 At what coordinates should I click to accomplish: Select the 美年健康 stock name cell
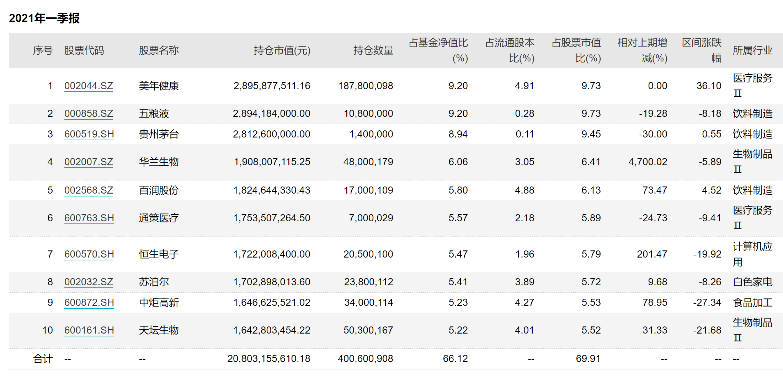(159, 86)
